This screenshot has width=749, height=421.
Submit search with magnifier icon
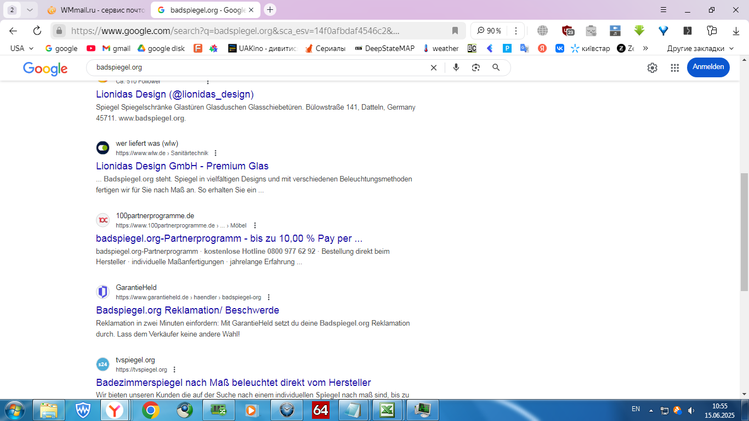(x=496, y=67)
